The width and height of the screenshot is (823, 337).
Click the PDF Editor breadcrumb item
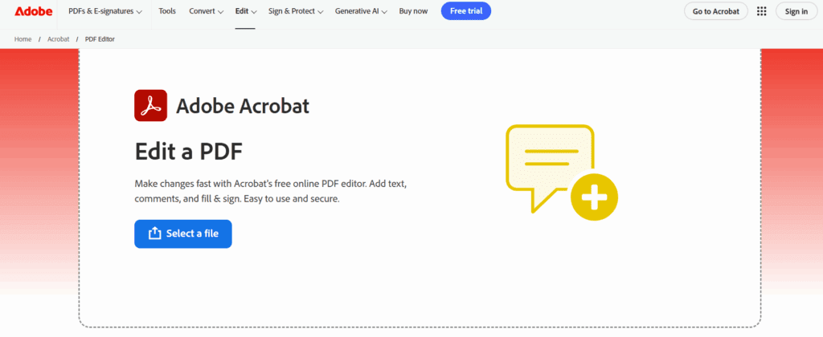[100, 39]
